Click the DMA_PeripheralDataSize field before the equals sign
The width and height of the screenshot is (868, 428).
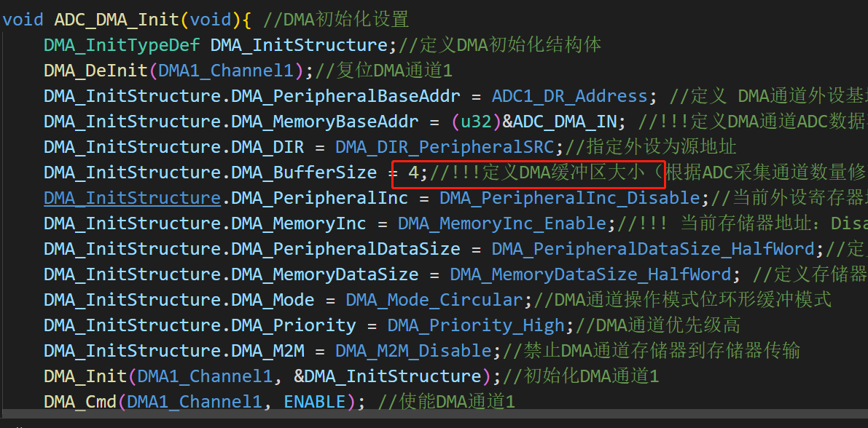[x=346, y=249]
